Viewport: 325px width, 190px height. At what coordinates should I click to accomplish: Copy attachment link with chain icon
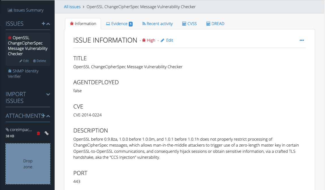point(47,133)
